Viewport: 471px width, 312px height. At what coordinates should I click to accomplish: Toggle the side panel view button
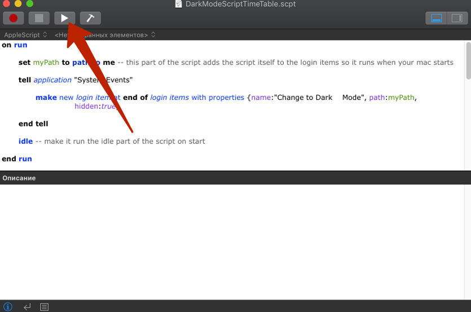[457, 18]
